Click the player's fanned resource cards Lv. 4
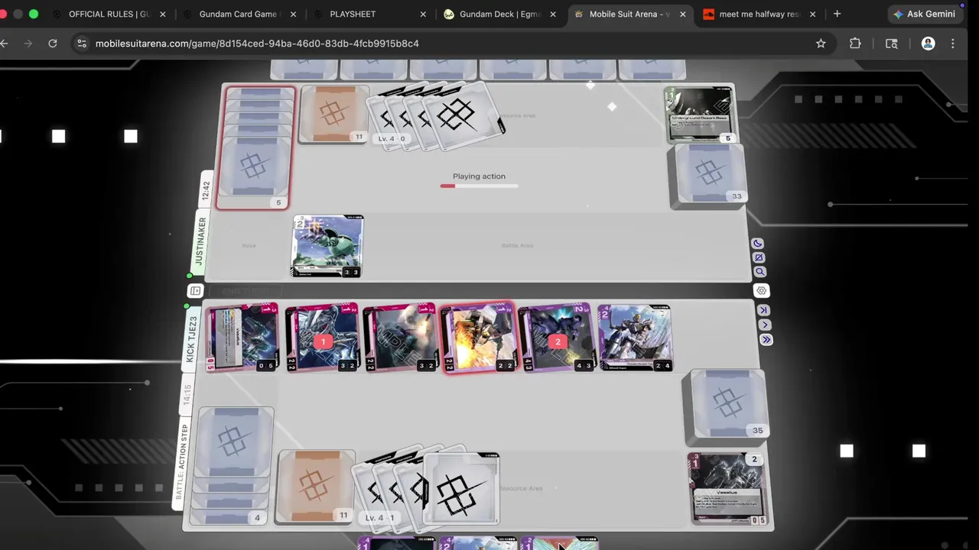Viewport: 979px width, 550px height. (x=427, y=489)
